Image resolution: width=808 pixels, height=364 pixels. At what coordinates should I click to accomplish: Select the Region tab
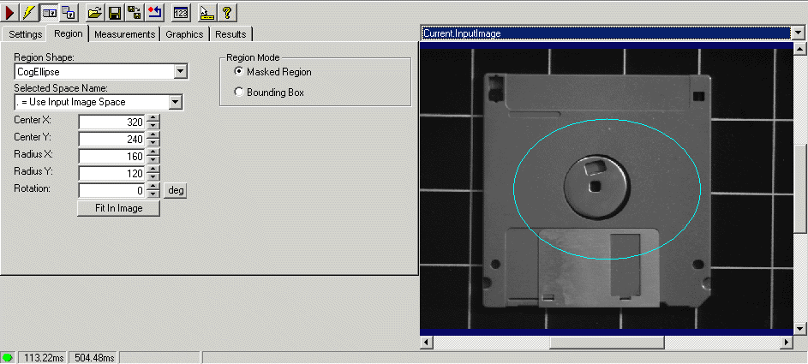point(68,33)
